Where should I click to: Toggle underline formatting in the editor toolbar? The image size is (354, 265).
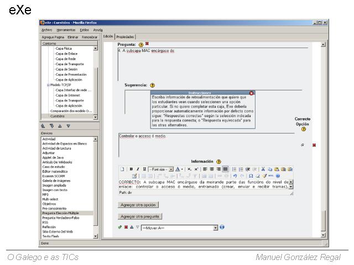coord(144,169)
